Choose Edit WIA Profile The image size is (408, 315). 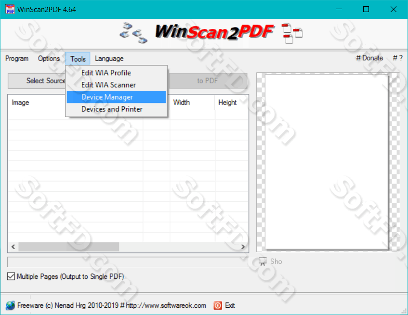[x=116, y=73]
